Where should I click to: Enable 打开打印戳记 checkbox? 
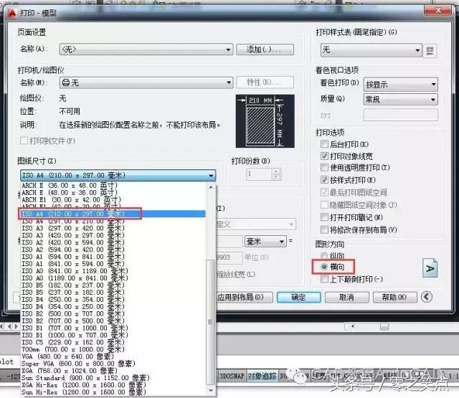[x=324, y=217]
